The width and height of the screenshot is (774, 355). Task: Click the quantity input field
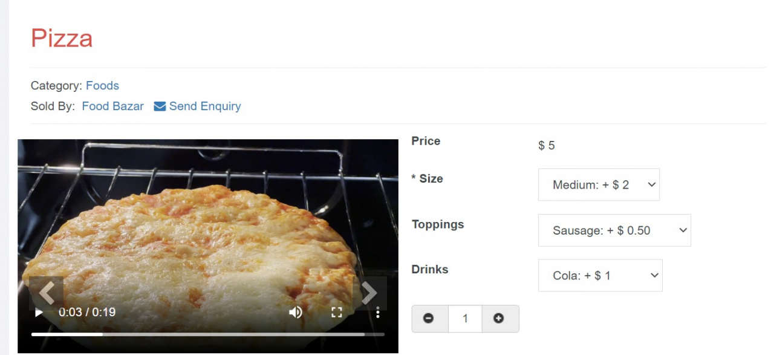[465, 319]
